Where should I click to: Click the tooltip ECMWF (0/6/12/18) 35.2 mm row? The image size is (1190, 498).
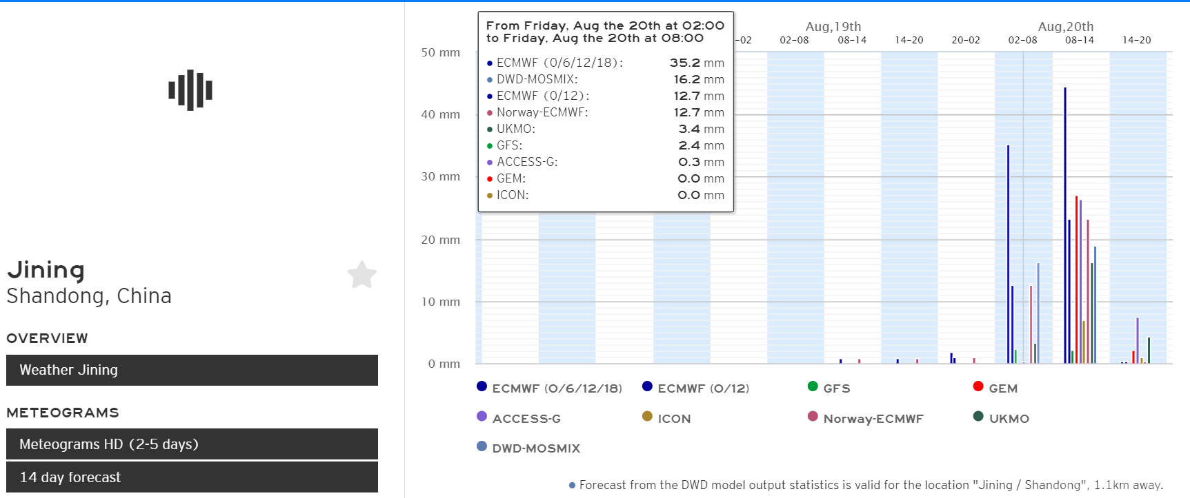click(606, 63)
